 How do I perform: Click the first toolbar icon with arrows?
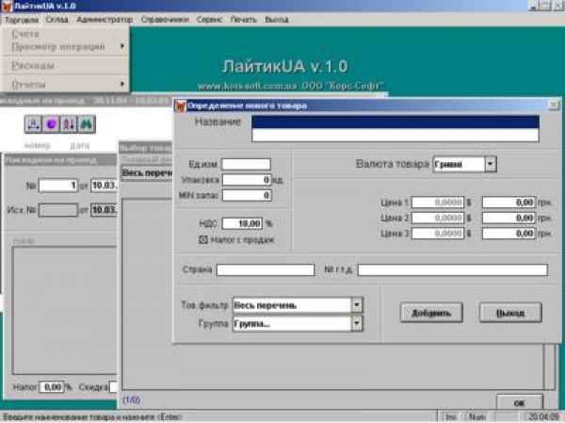point(33,122)
